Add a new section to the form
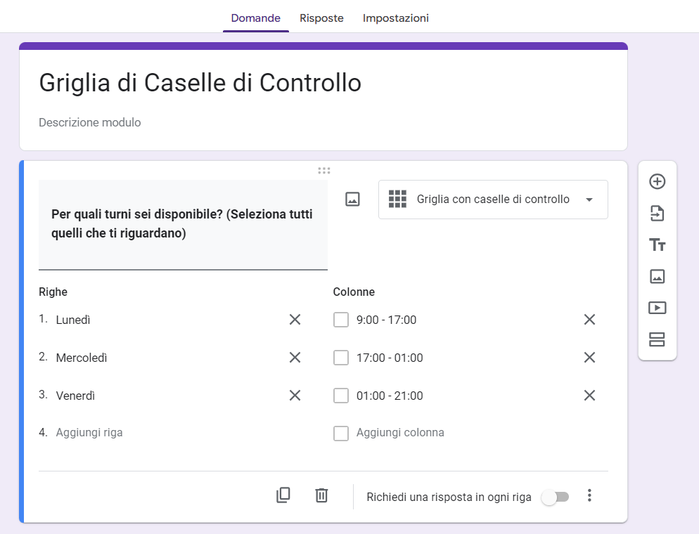 tap(657, 339)
